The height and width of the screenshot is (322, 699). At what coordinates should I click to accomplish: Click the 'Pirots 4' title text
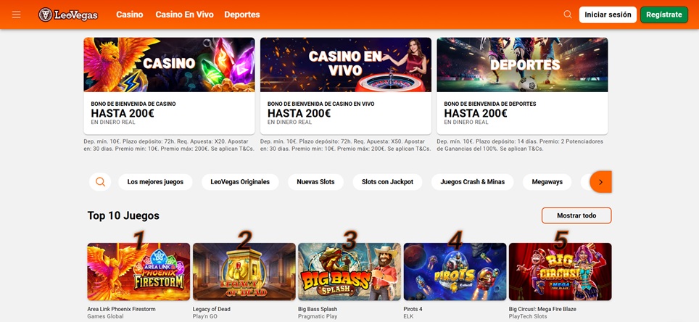click(x=413, y=309)
